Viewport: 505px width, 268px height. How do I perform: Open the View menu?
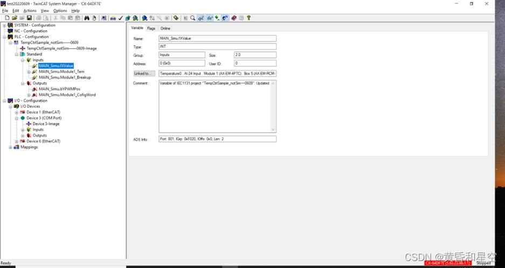(x=45, y=11)
